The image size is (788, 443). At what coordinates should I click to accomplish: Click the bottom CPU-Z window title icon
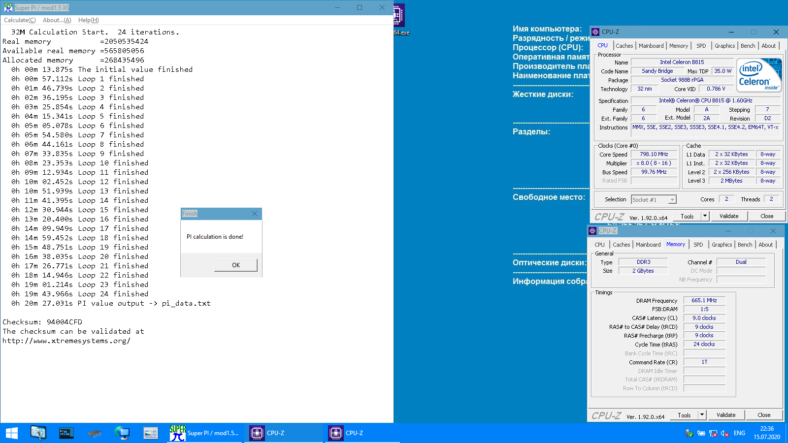point(592,231)
